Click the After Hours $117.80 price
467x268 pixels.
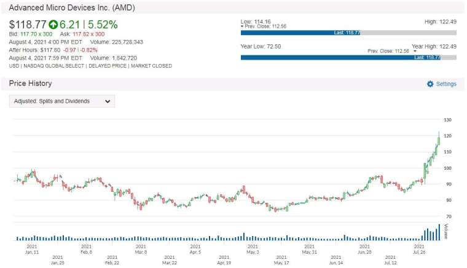50,50
